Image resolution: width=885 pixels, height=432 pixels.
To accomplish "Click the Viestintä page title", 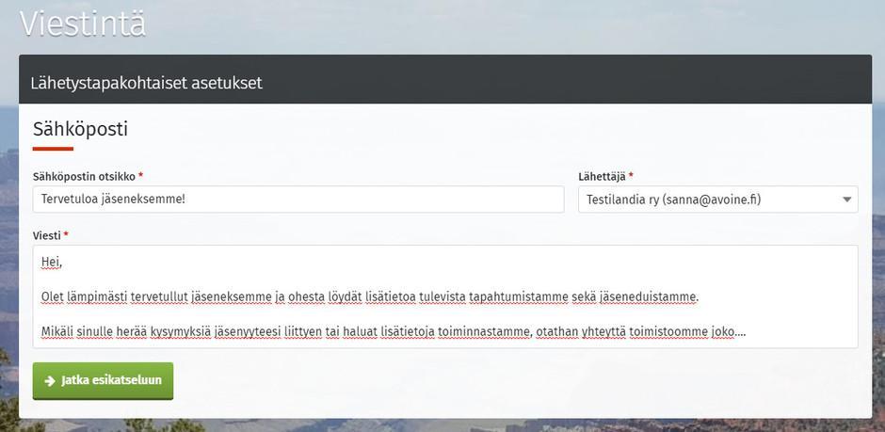I will coord(83,24).
